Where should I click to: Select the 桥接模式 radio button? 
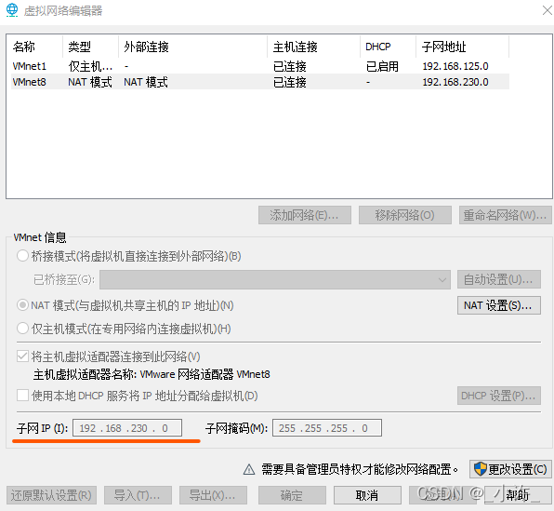tap(22, 256)
